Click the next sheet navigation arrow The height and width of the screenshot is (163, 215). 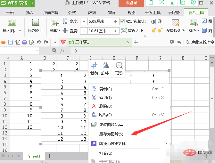click(x=13, y=156)
